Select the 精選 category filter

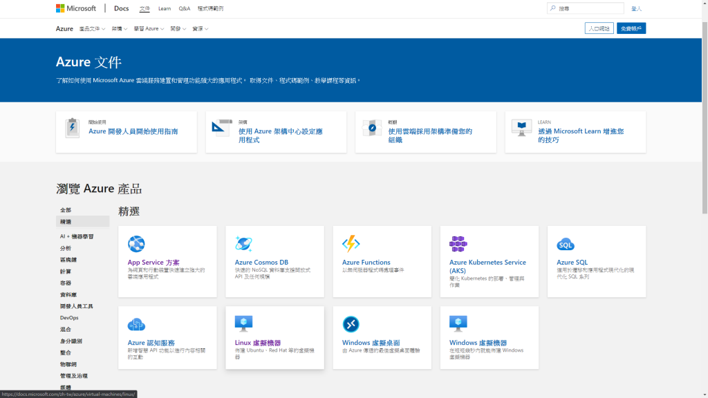point(82,222)
